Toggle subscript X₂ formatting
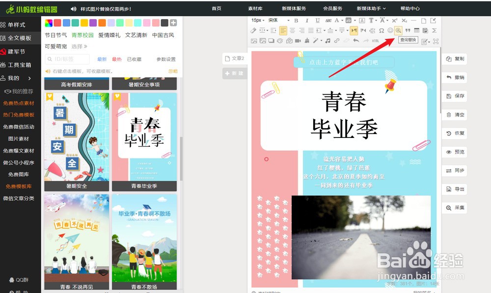This screenshot has width=491, height=293. pos(404,21)
